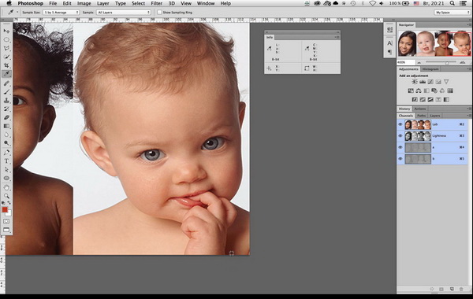This screenshot has height=299, width=473.
Task: Add a Brightness/Contrast adjustment
Action: (x=415, y=82)
